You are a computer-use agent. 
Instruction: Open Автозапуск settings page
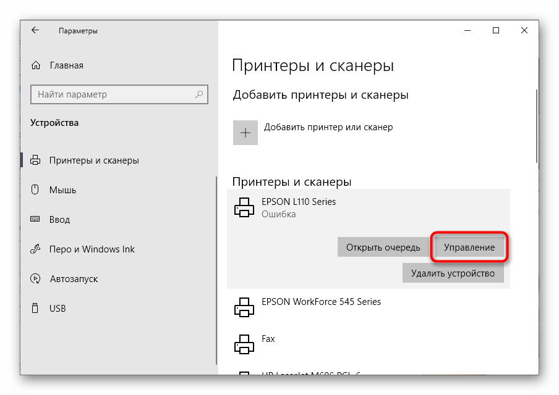tap(74, 279)
